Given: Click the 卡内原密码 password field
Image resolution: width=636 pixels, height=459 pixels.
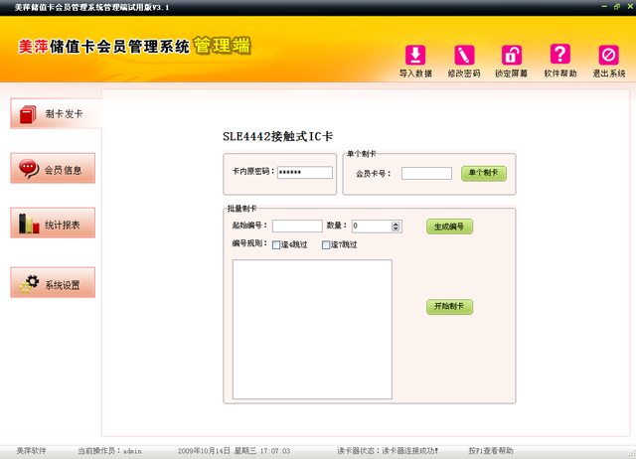Looking at the screenshot, I should point(304,172).
